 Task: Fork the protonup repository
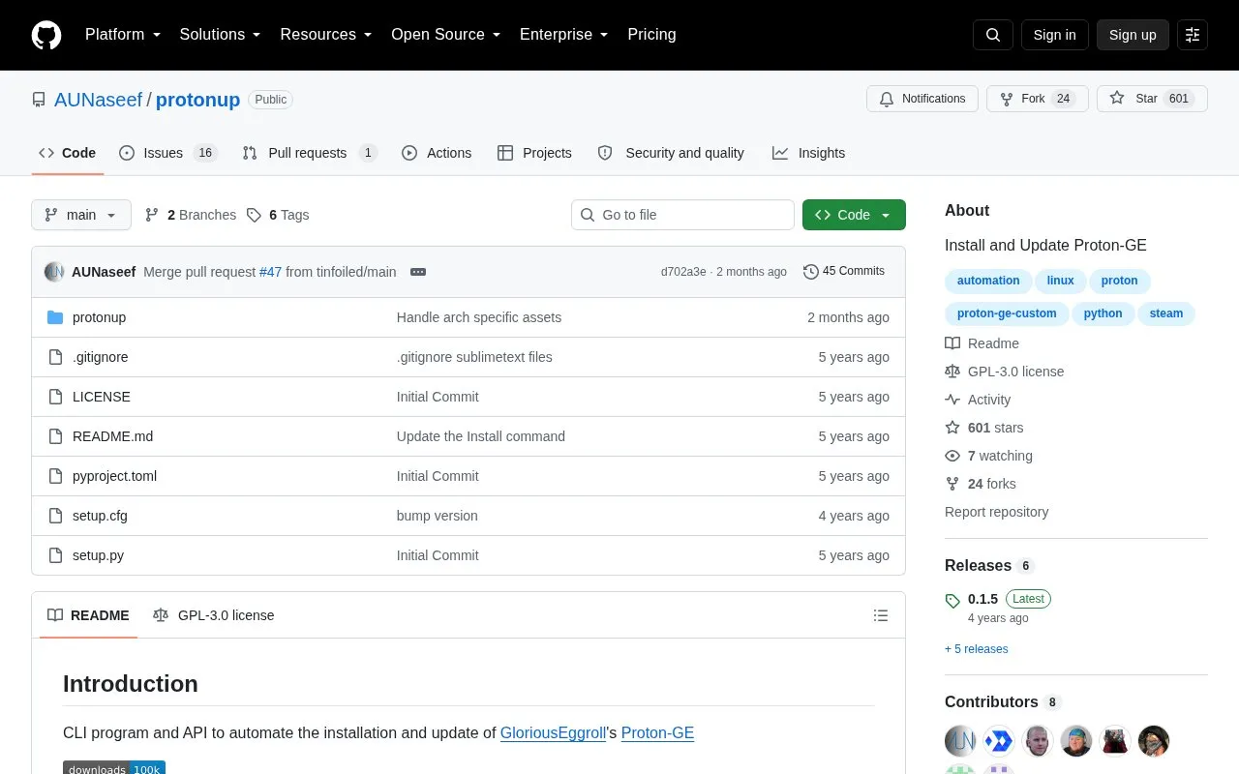click(x=1038, y=99)
